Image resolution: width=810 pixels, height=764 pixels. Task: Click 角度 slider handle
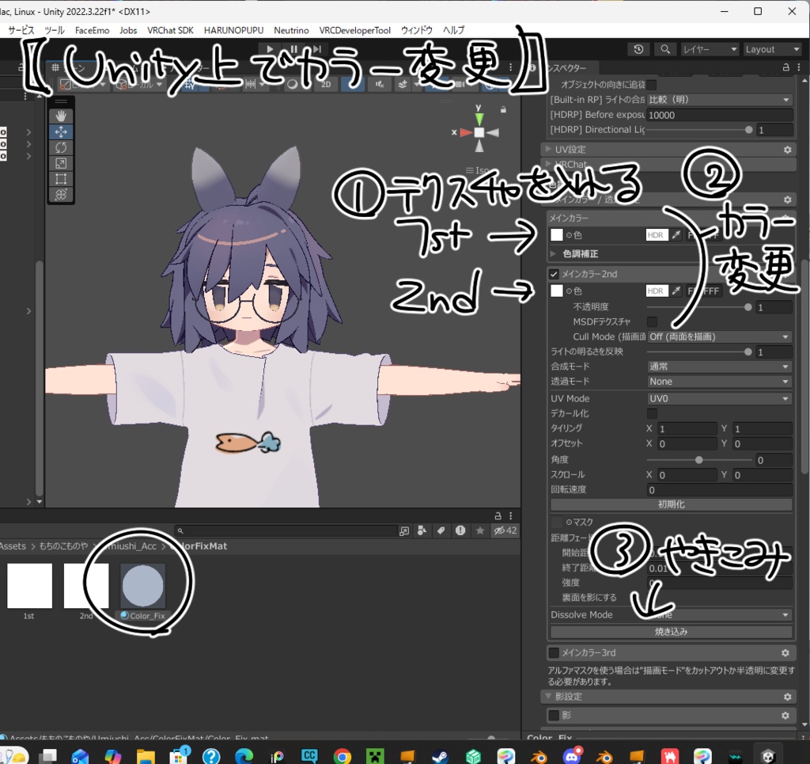click(x=699, y=460)
